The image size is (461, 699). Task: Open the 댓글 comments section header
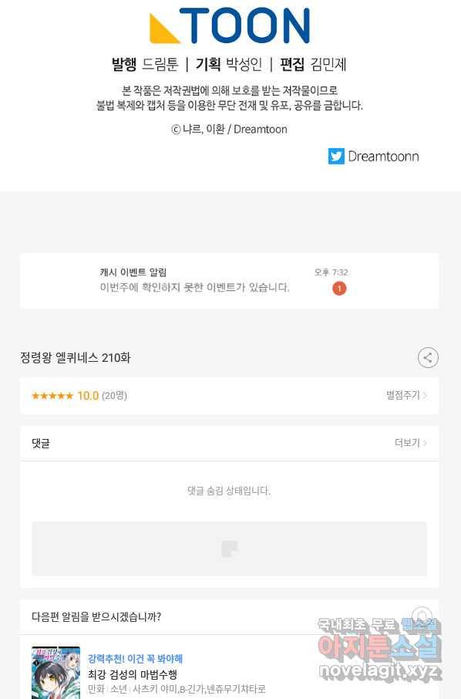point(229,443)
